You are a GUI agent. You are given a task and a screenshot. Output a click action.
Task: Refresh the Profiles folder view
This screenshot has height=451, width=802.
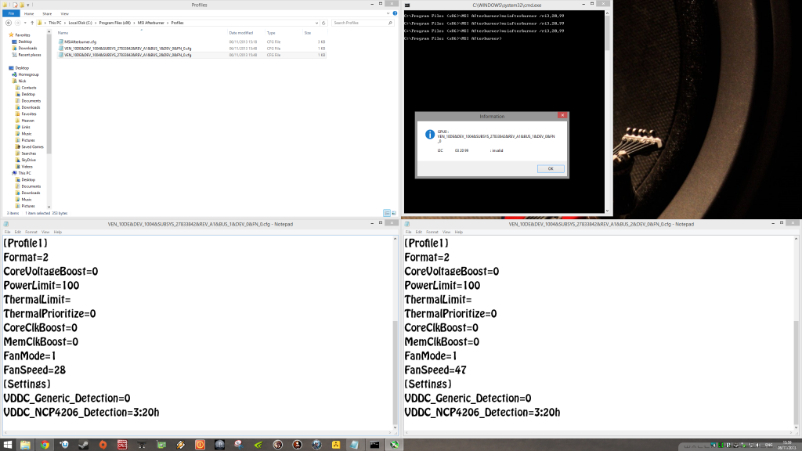[323, 23]
